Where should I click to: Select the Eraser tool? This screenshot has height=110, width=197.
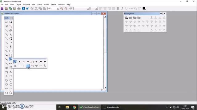pyautogui.click(x=11, y=30)
